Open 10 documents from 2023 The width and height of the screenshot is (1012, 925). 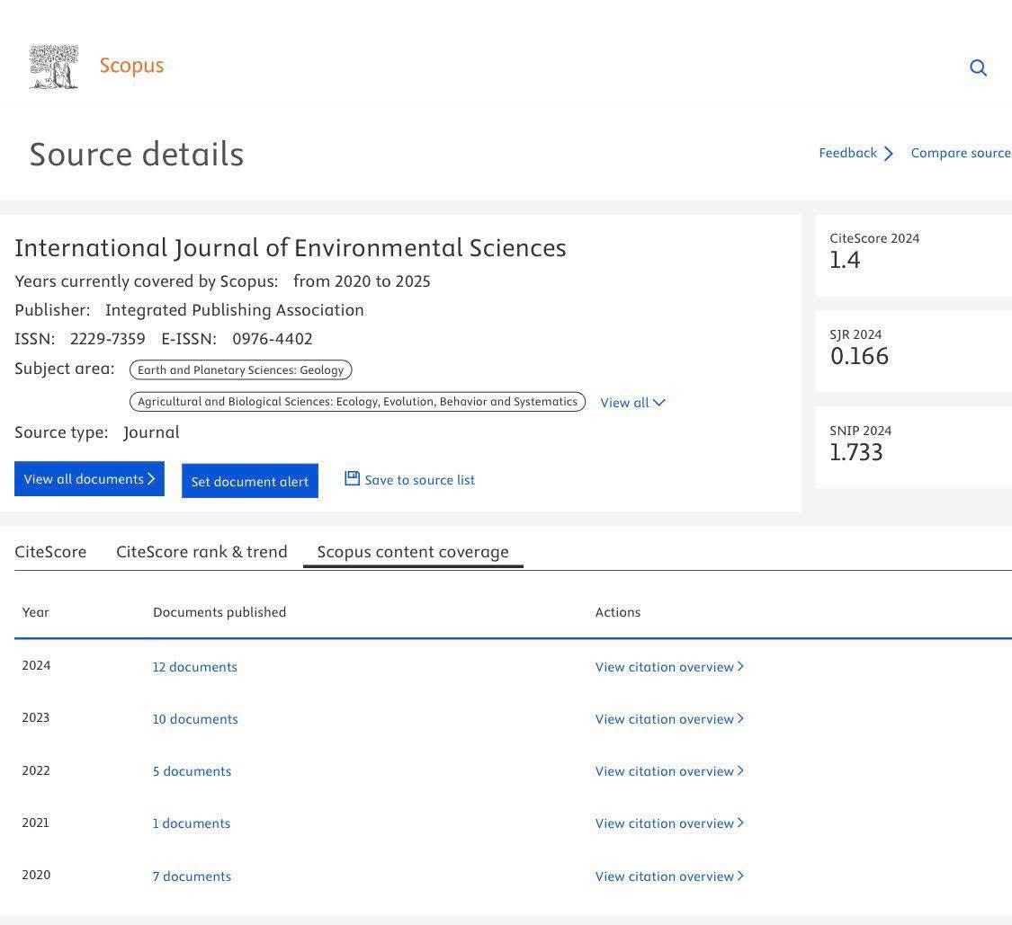click(195, 719)
